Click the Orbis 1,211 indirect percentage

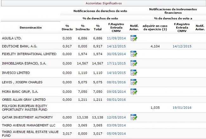(82, 100)
